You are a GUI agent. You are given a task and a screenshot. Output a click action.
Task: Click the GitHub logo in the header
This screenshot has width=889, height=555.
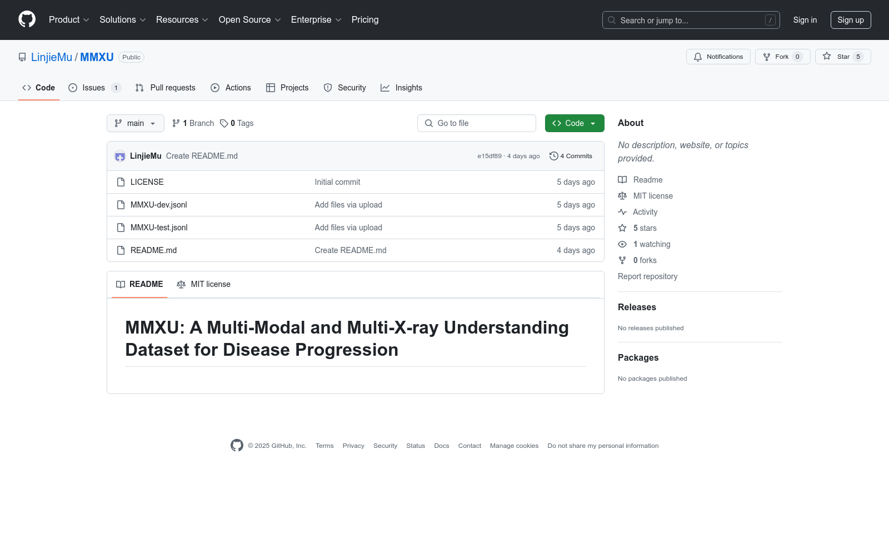(x=27, y=19)
